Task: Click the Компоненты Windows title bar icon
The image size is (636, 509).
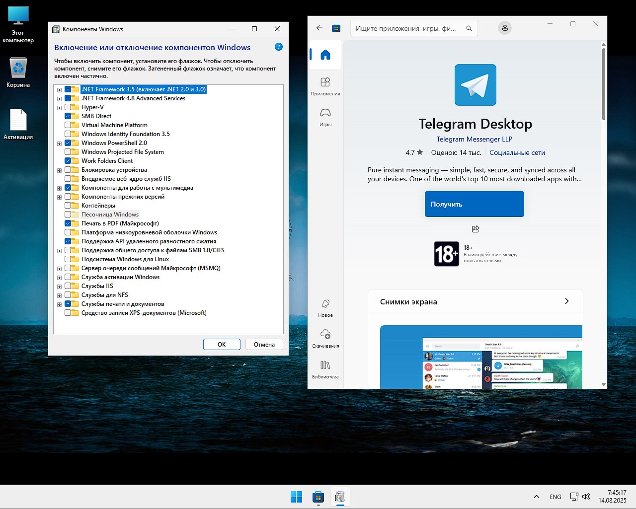Action: tap(56, 29)
